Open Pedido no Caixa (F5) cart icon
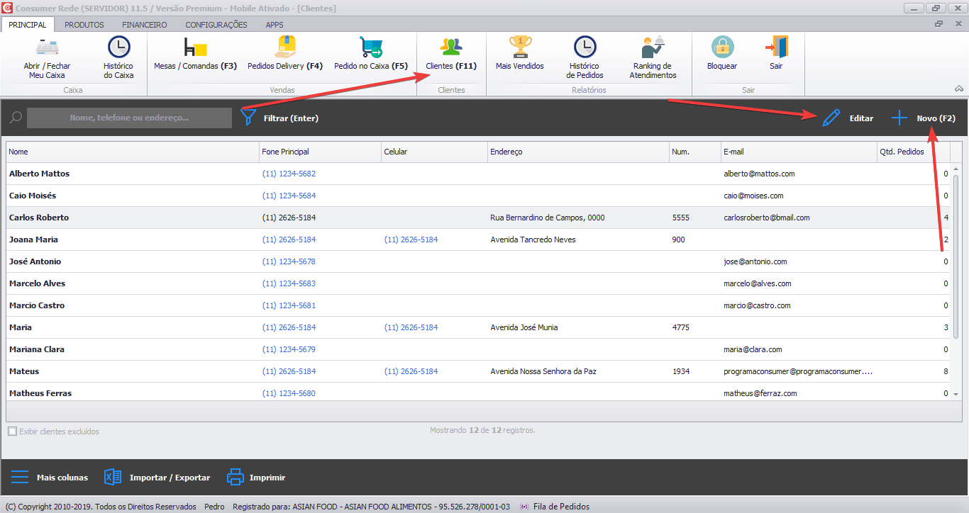This screenshot has height=513, width=969. coord(371,47)
